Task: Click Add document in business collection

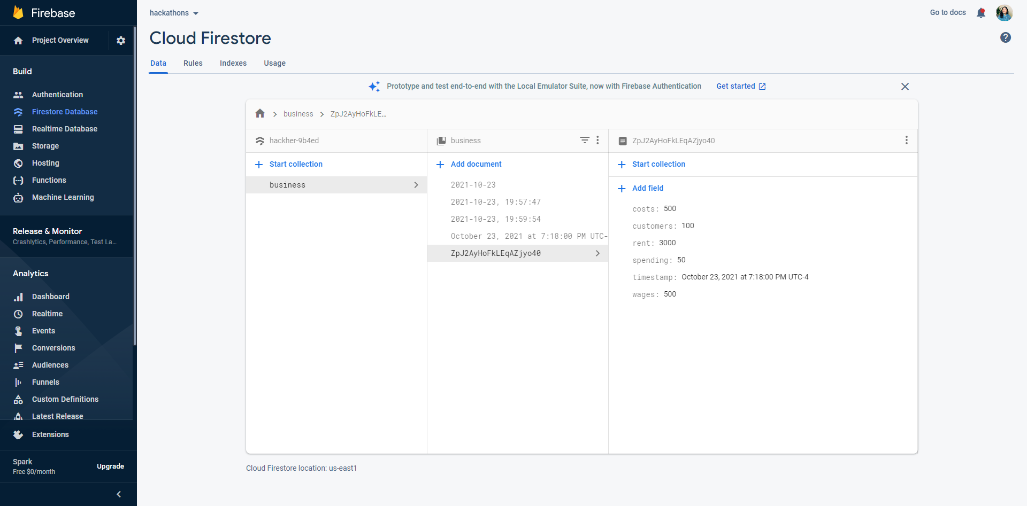Action: coord(476,164)
